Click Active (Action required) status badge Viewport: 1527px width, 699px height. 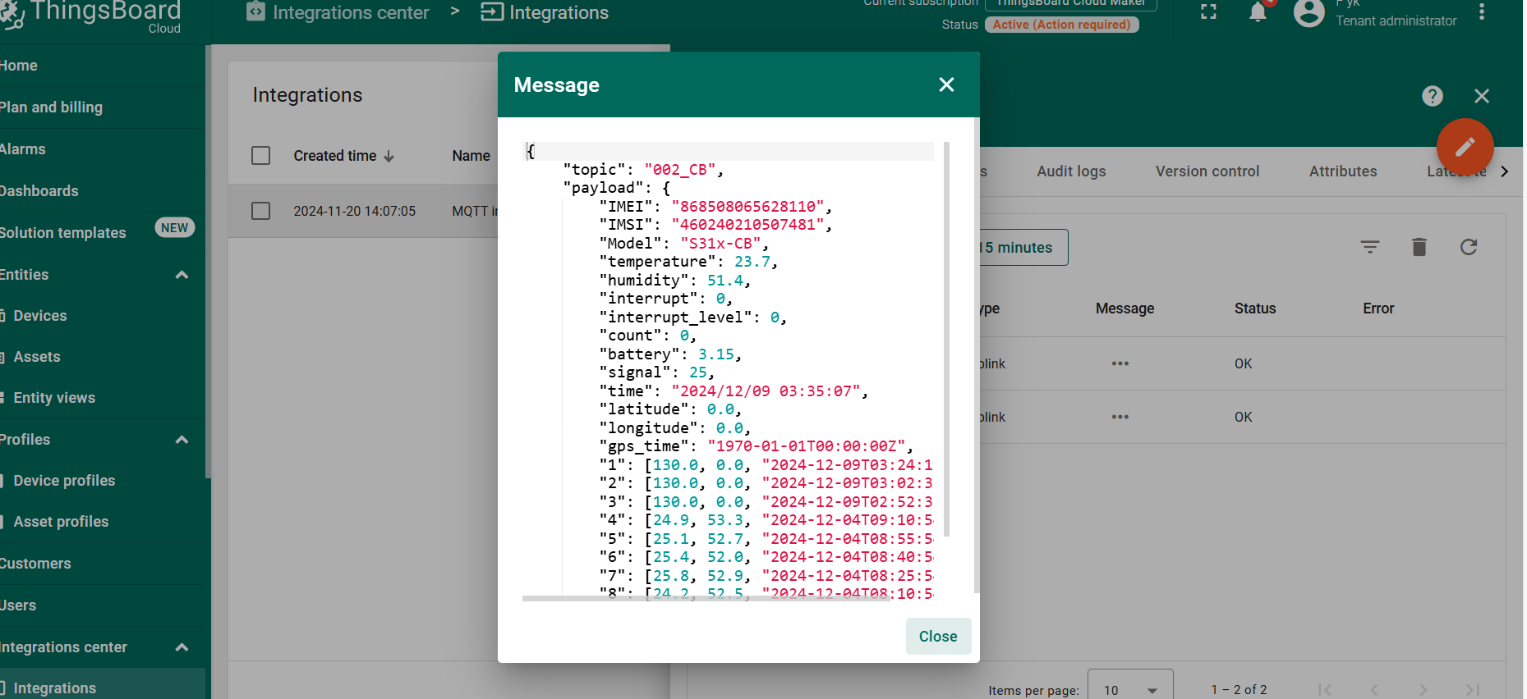(x=1061, y=25)
